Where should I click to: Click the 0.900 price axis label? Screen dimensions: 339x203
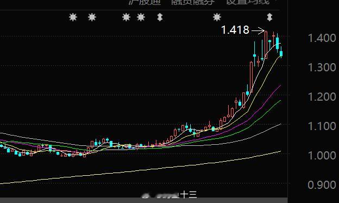322,185
